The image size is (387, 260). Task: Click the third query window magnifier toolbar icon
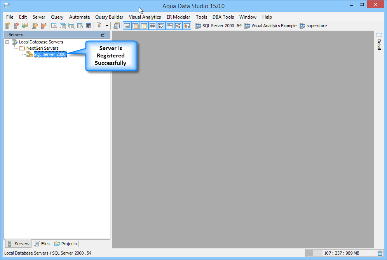(71, 26)
